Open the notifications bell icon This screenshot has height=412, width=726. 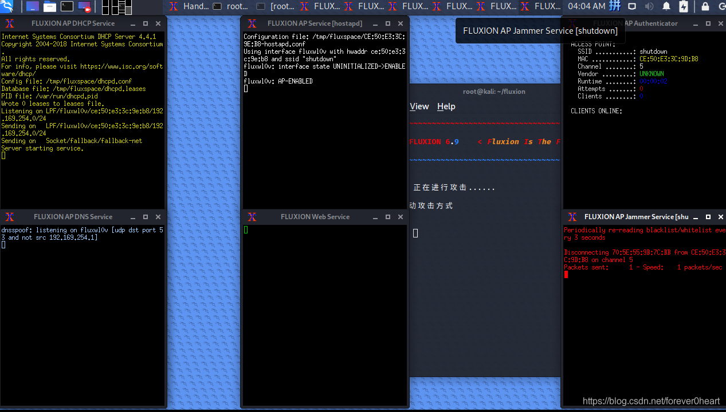[666, 7]
